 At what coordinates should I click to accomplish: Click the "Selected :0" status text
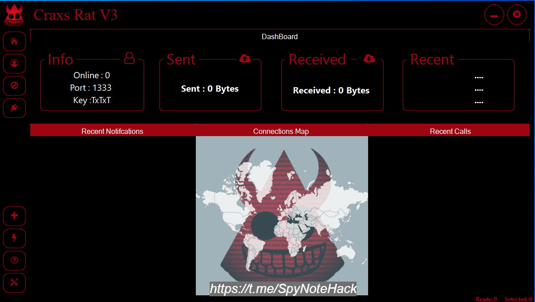(x=519, y=299)
